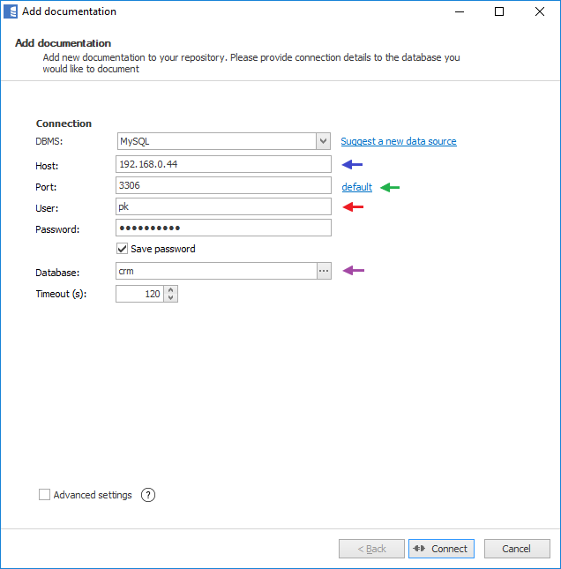
Task: Enable the Advanced settings checkbox
Action: pos(44,495)
